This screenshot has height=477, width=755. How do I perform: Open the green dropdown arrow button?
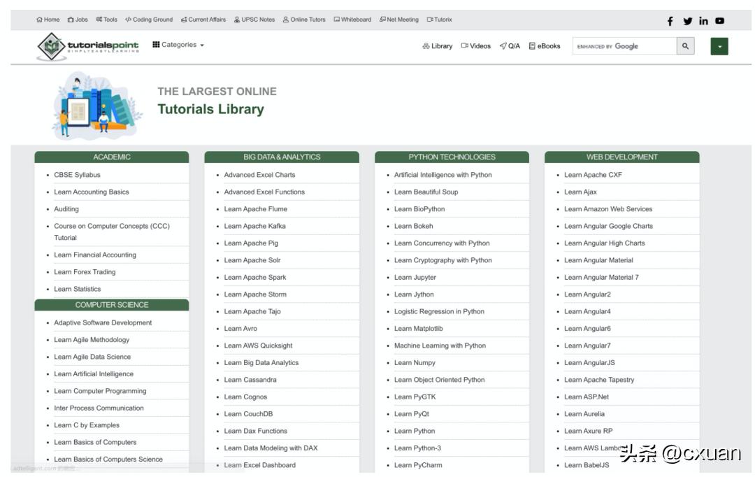[x=719, y=46]
